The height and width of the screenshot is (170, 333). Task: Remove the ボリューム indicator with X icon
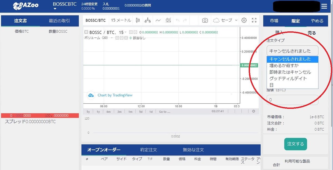(x=125, y=38)
